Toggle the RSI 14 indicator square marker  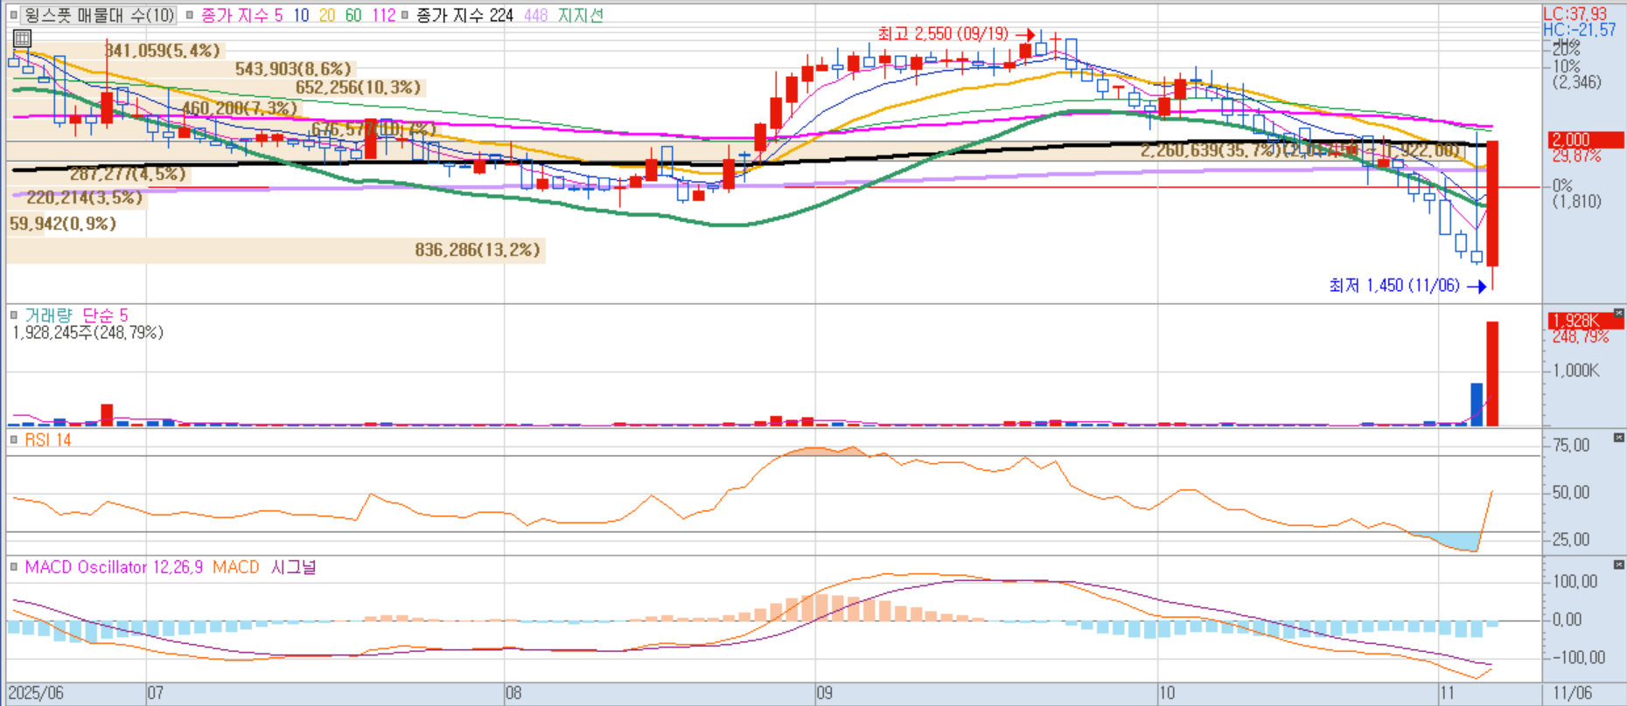click(x=13, y=440)
